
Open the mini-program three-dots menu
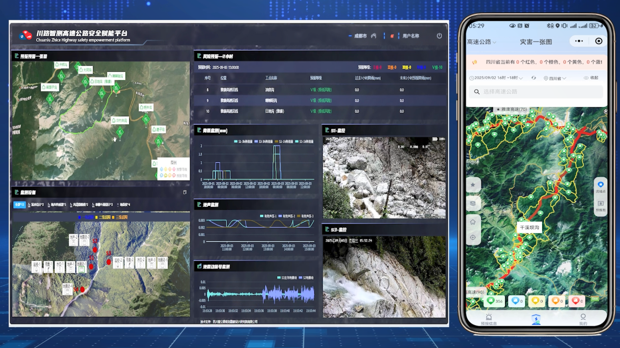[x=579, y=41]
